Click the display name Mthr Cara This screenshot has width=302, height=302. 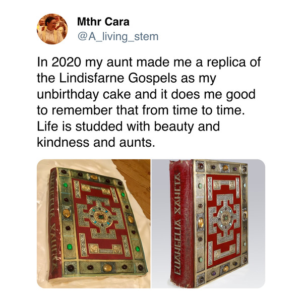pyautogui.click(x=103, y=22)
